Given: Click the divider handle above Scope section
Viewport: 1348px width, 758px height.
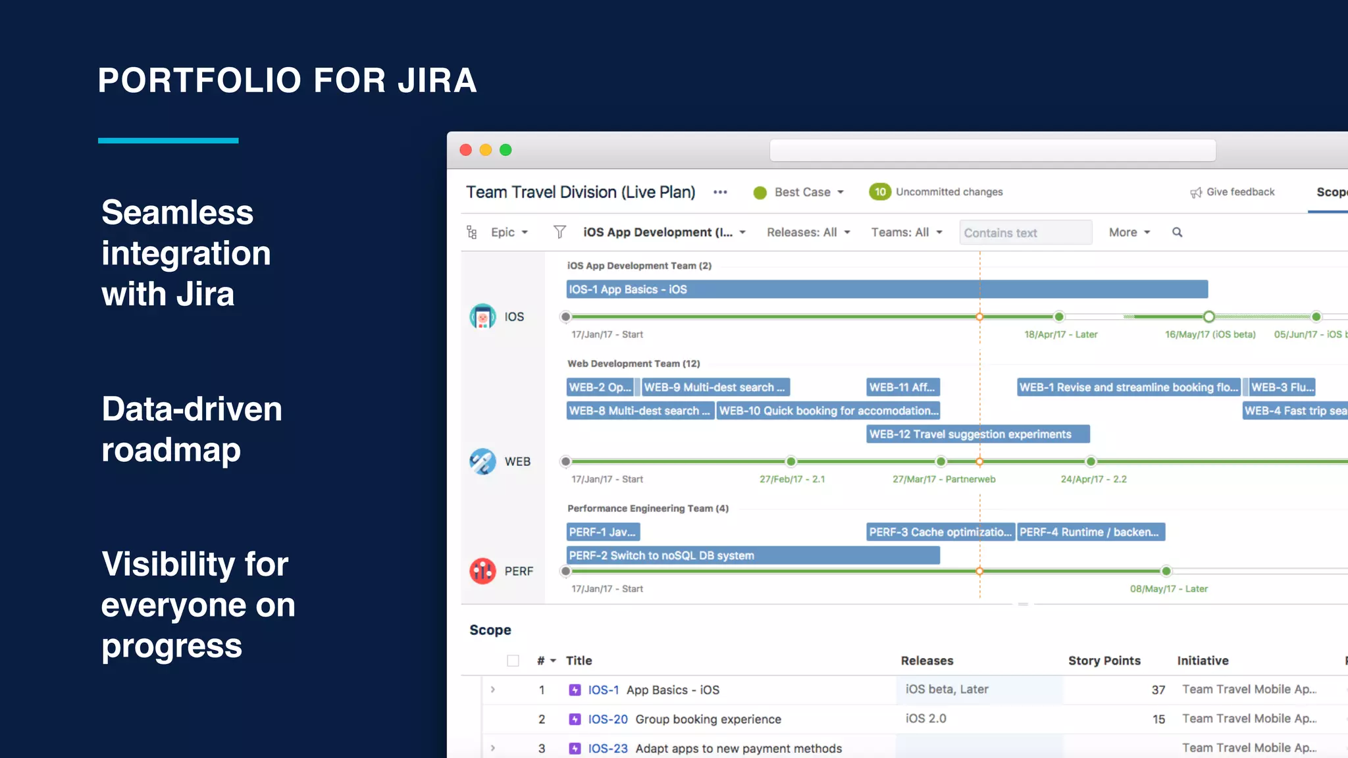Looking at the screenshot, I should coord(1023,604).
